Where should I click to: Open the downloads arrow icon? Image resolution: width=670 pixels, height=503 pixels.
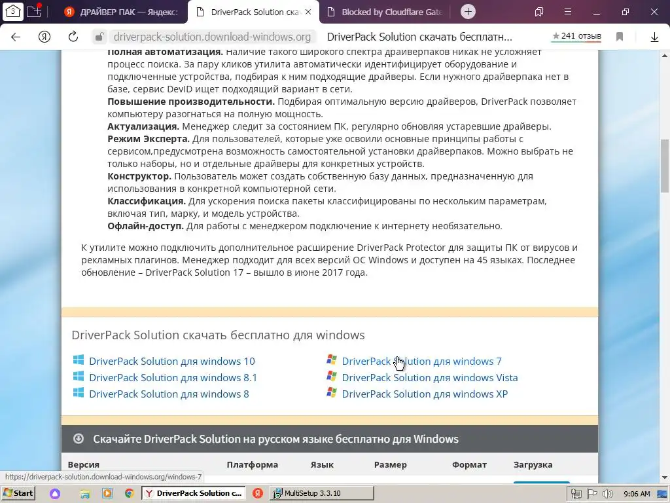pyautogui.click(x=654, y=37)
